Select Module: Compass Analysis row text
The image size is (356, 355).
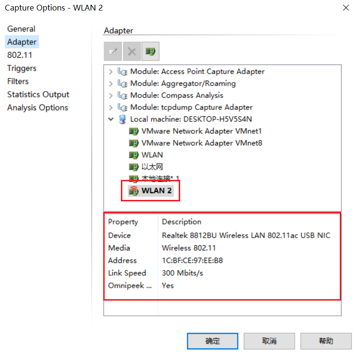click(x=177, y=95)
